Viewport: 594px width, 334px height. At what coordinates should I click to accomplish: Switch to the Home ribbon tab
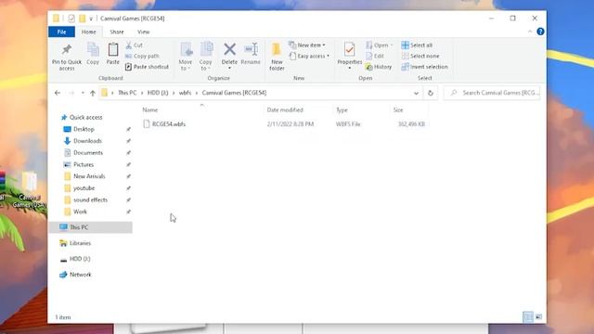(x=89, y=32)
